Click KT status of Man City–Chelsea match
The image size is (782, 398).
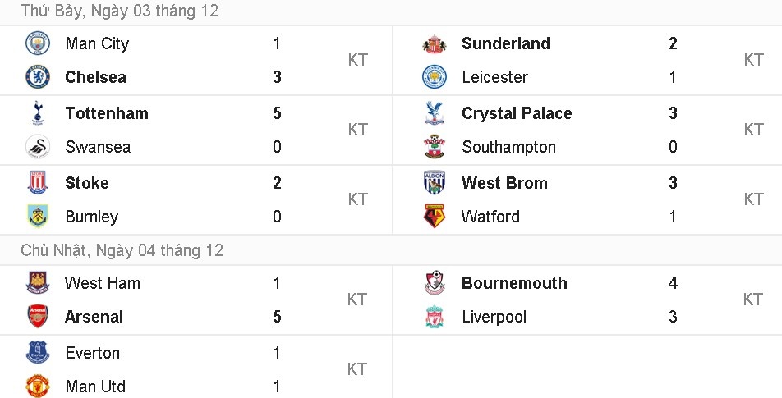click(357, 60)
